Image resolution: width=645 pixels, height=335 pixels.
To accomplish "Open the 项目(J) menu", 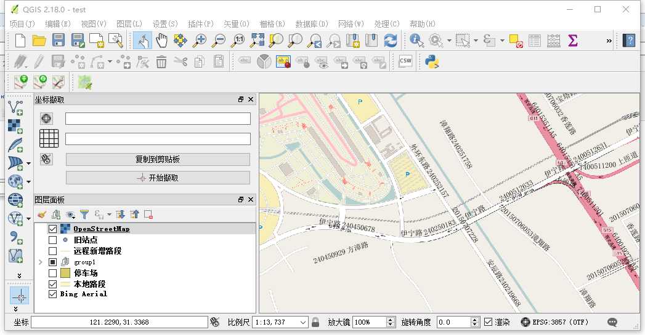I will pyautogui.click(x=22, y=24).
